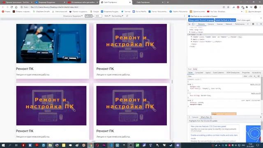This screenshot has height=148, width=263.
Task: Click Switch DevTools to Russian button
Action: [x=225, y=20]
